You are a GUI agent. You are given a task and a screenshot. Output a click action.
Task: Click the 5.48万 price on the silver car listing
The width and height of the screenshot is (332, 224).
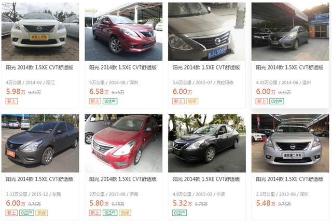coord(266,203)
